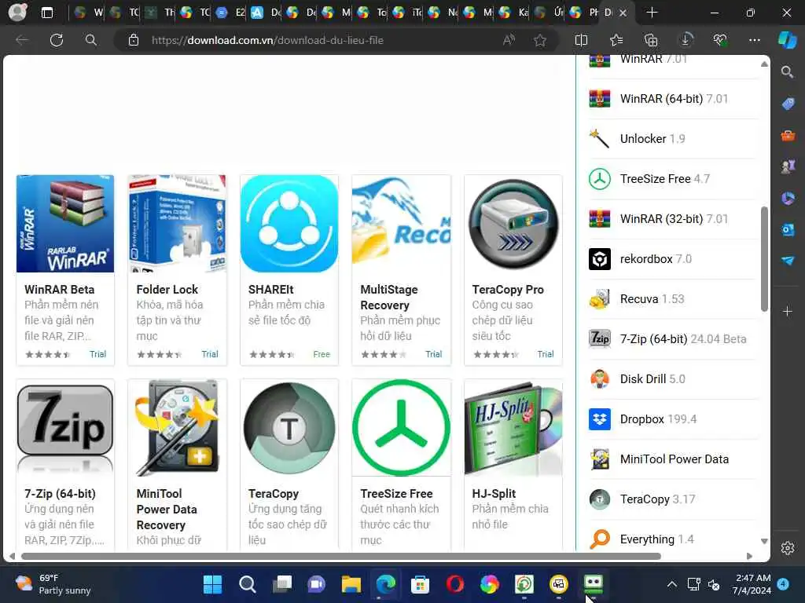Click the page's vertical scrollbar thumb

(x=764, y=259)
